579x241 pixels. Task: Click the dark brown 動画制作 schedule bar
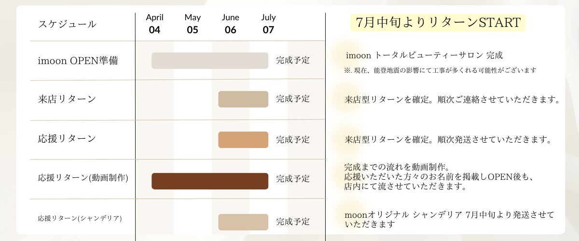click(209, 181)
